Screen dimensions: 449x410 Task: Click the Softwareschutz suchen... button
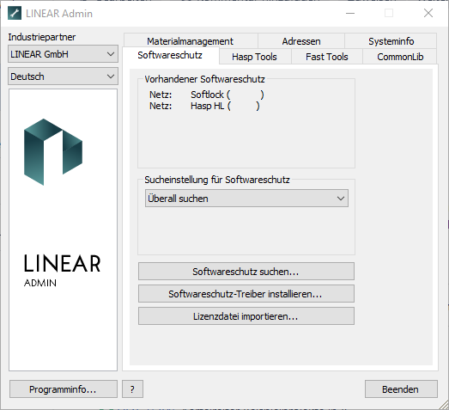click(x=246, y=272)
